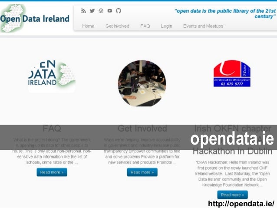This screenshot has width=277, height=208.
Task: Open the TCube co-working logo image
Action: pos(232,73)
